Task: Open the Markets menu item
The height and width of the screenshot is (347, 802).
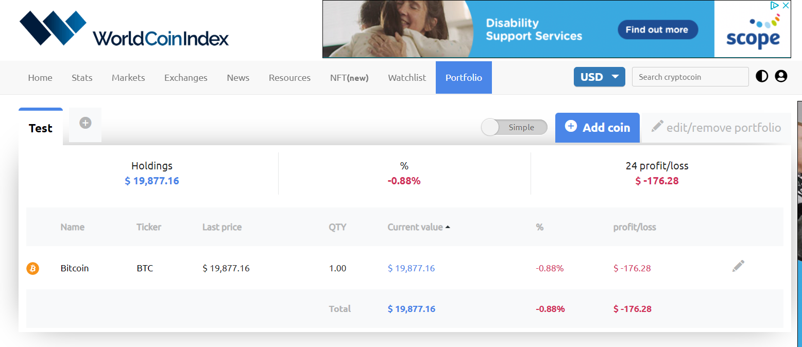Action: (128, 77)
